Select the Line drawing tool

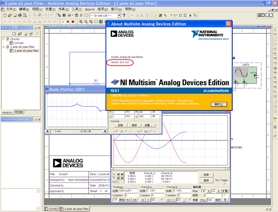(x=165, y=15)
